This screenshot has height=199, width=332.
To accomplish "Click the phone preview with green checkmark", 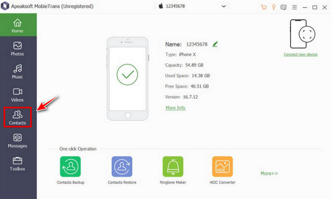I will [127, 79].
